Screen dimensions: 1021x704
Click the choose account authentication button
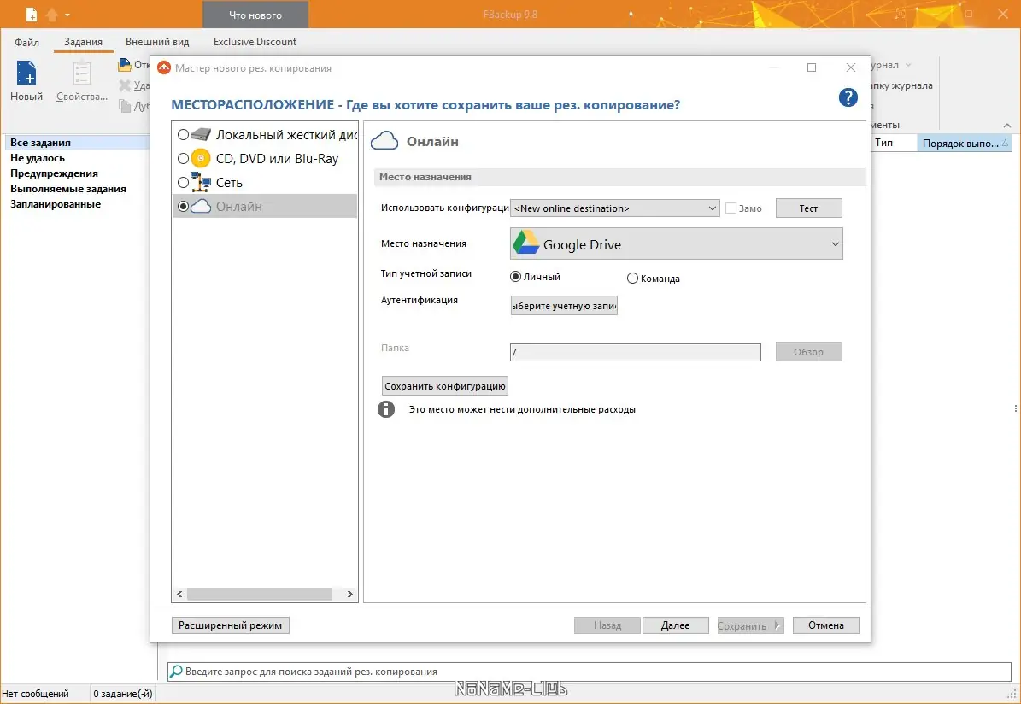click(564, 306)
